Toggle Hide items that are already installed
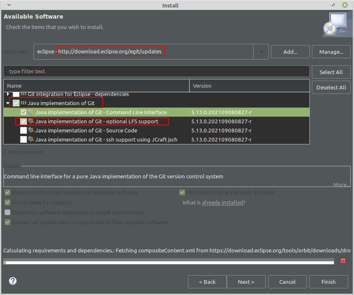354x295 pixels. point(182,192)
